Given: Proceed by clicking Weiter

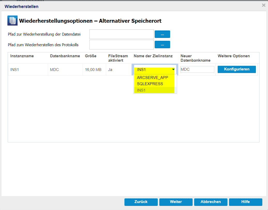Looking at the screenshot, I should click(x=176, y=202).
